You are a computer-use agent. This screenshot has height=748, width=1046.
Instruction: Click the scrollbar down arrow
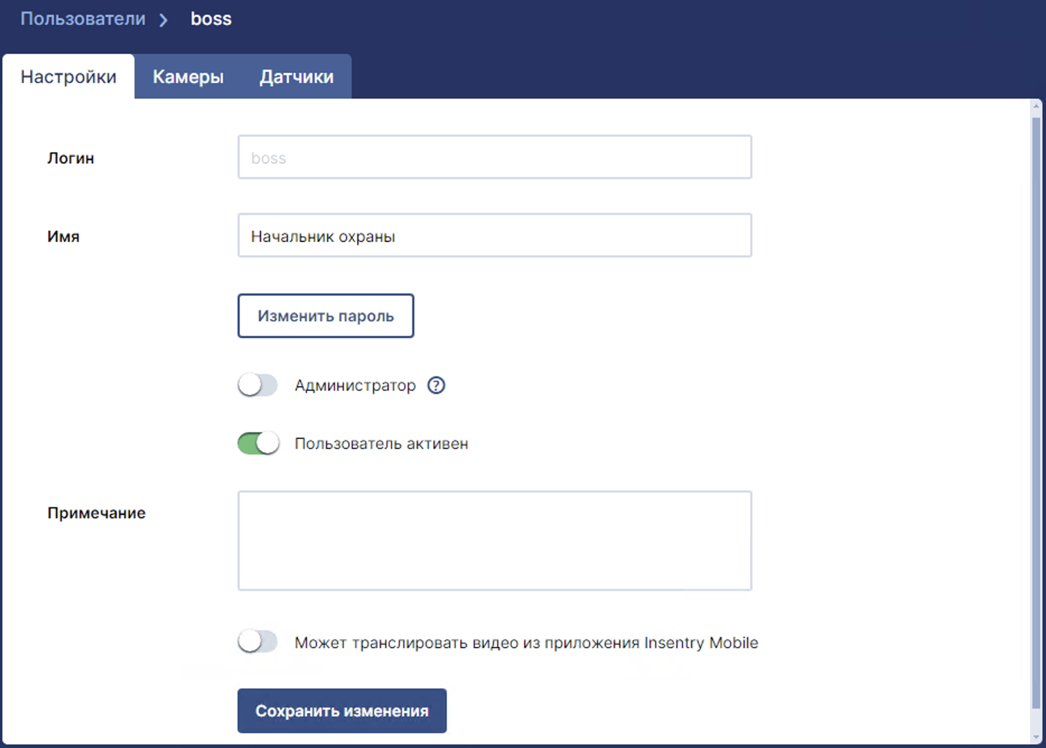(x=1036, y=737)
